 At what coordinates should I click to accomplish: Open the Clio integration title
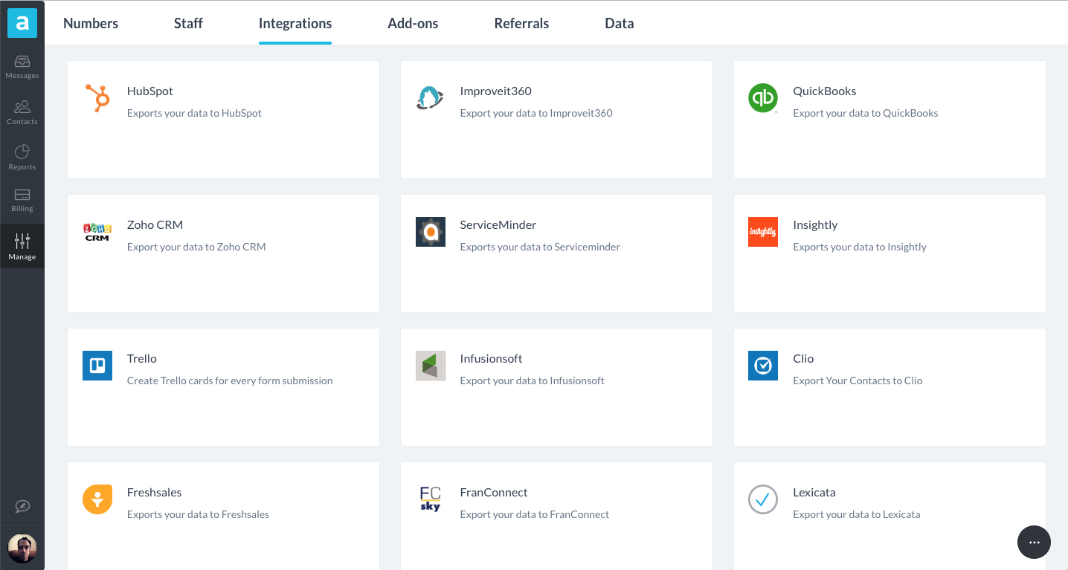point(803,358)
